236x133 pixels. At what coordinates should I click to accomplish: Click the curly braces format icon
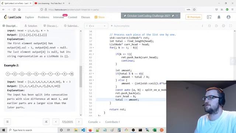(x=209, y=26)
